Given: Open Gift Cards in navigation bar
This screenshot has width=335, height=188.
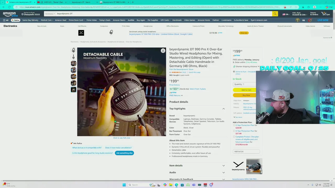Looking at the screenshot, I should click(165, 20).
